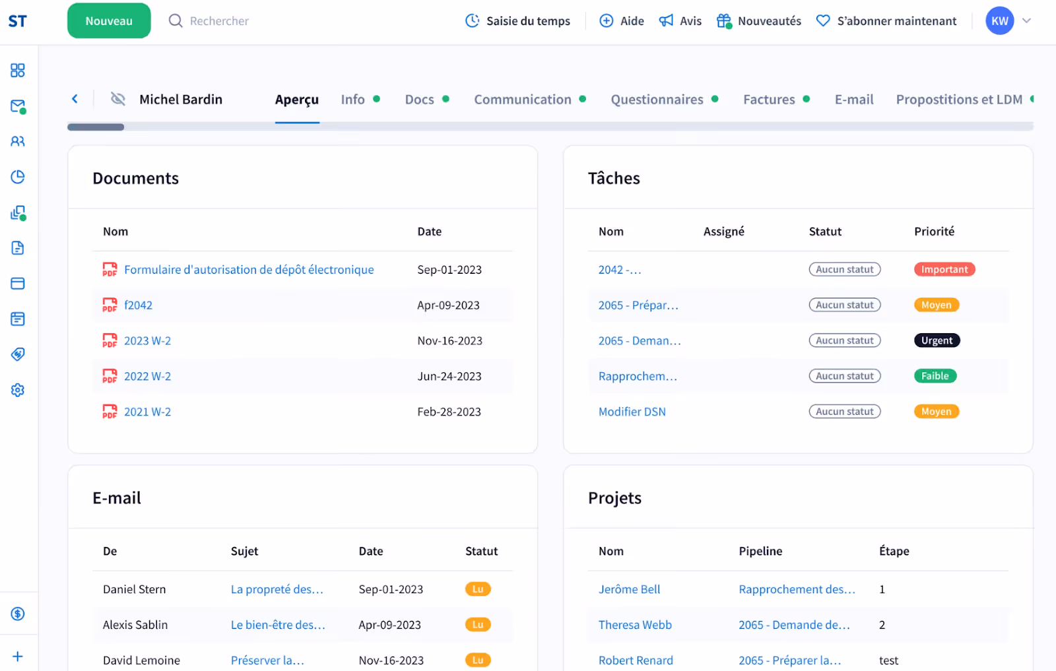Click the red Important priority badge
The height and width of the screenshot is (671, 1056).
[944, 269]
